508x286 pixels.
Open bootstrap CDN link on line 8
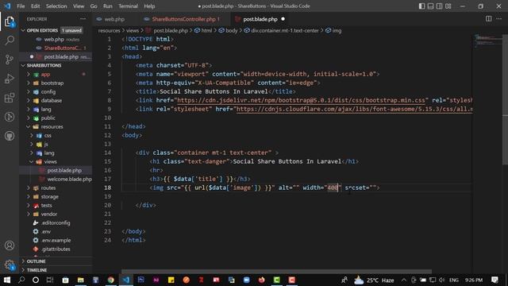tap(301, 101)
